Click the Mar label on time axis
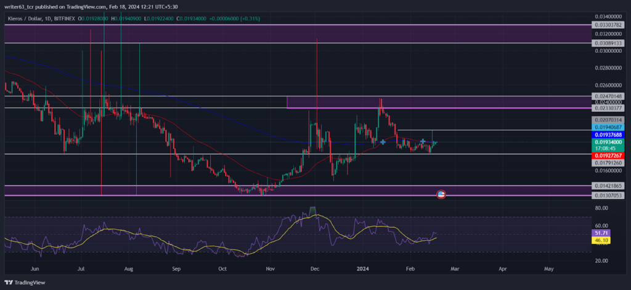Viewport: 631px width, 290px height. [455, 268]
